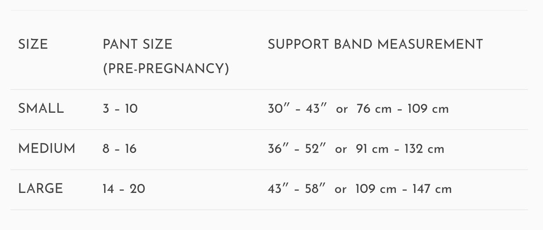Viewport: 543px width, 230px height.
Task: Choose the LARGE size label
Action: pyautogui.click(x=41, y=188)
